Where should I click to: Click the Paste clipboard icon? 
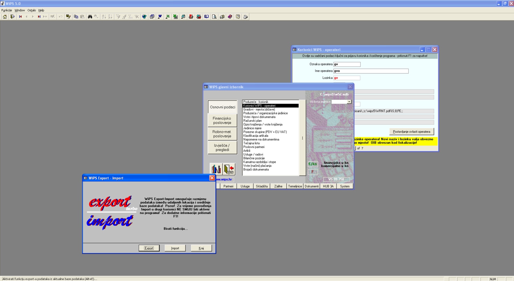(x=82, y=17)
